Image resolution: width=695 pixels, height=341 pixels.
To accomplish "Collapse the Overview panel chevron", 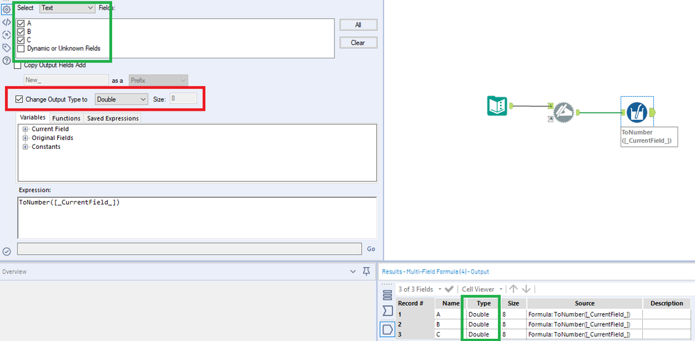I will [353, 271].
